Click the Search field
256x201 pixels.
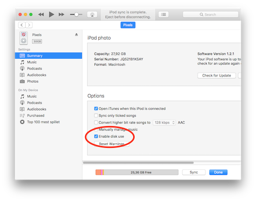(210, 14)
